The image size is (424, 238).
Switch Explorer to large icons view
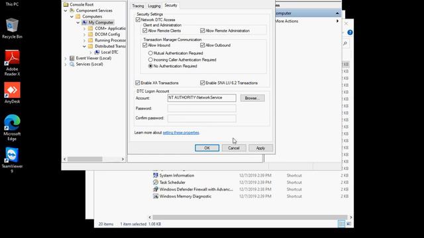349,223
